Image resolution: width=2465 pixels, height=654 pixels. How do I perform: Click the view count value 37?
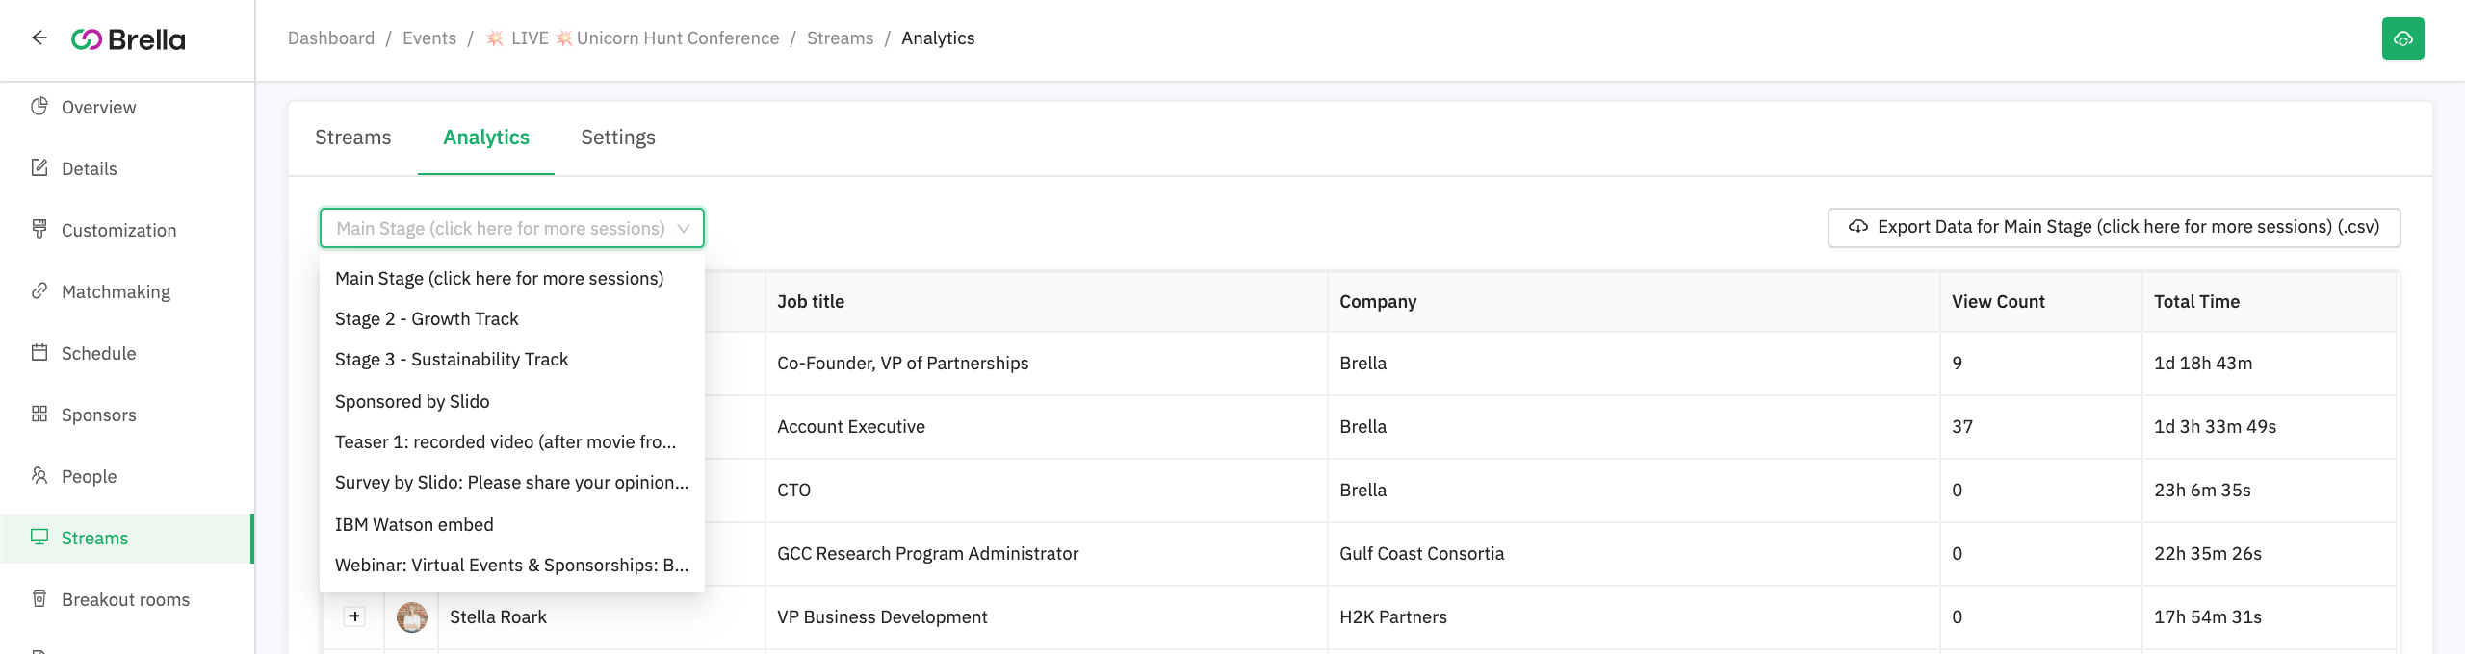pyautogui.click(x=1962, y=426)
